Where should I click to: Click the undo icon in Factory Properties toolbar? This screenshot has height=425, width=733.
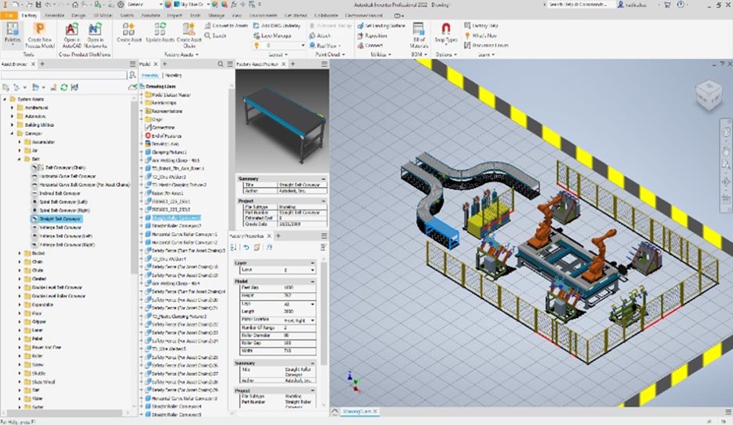tap(247, 247)
